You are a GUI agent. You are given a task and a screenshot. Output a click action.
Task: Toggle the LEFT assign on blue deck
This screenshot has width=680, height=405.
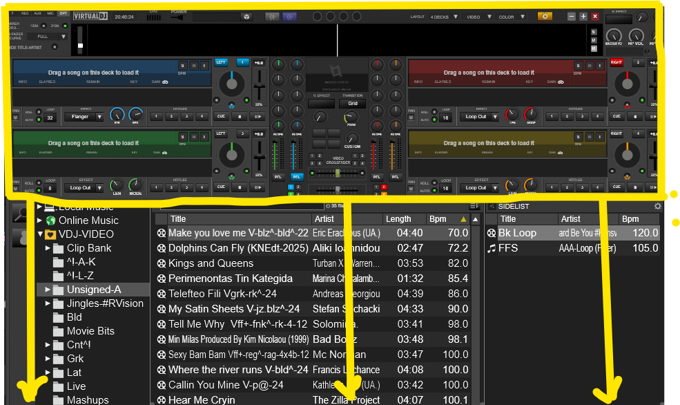(x=221, y=62)
